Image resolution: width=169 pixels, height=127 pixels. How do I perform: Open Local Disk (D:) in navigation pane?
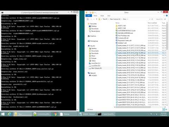(96, 66)
